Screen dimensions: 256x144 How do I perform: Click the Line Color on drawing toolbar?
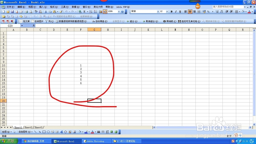(86, 132)
